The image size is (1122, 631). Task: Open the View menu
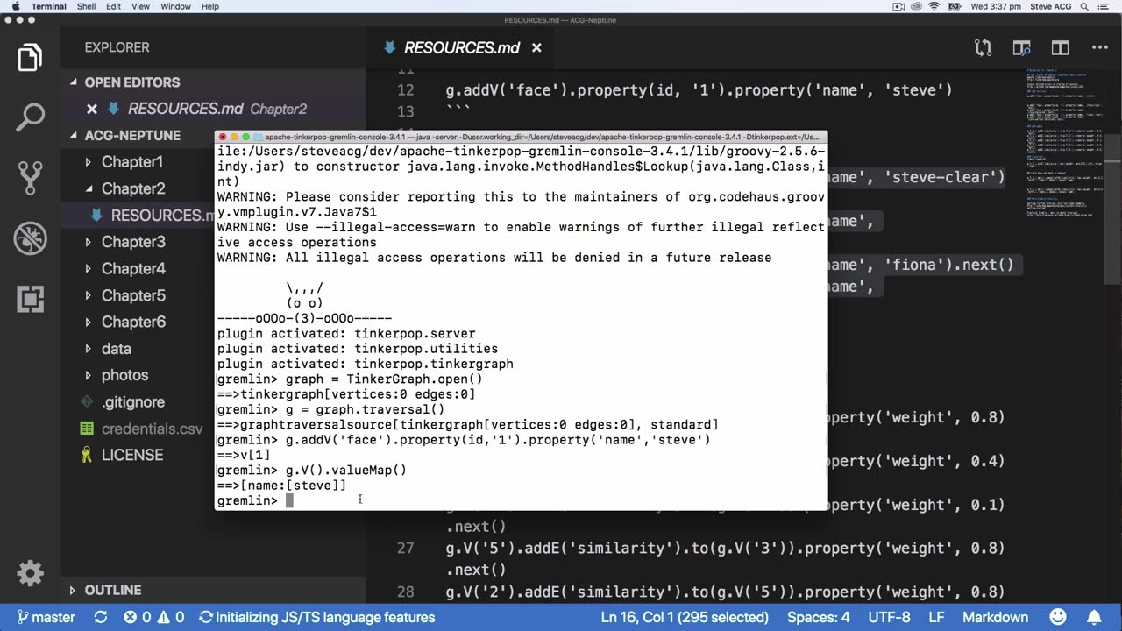141,6
